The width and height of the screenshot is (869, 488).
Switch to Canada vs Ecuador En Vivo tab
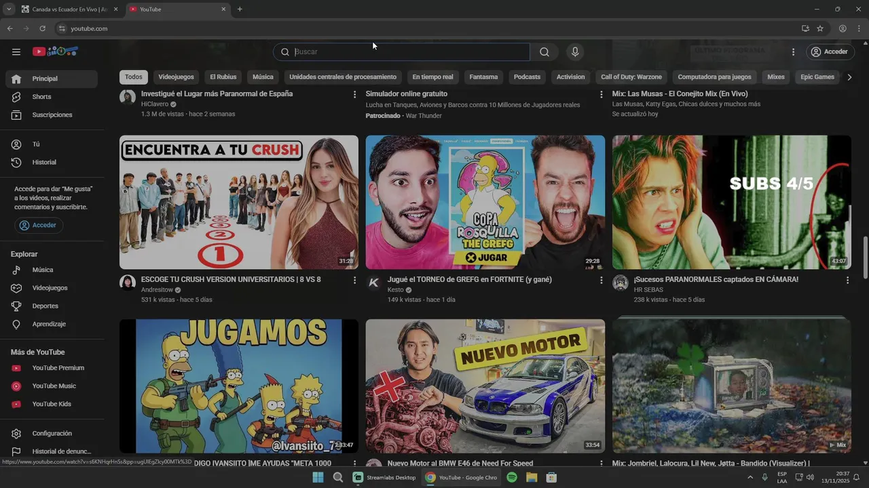point(69,9)
